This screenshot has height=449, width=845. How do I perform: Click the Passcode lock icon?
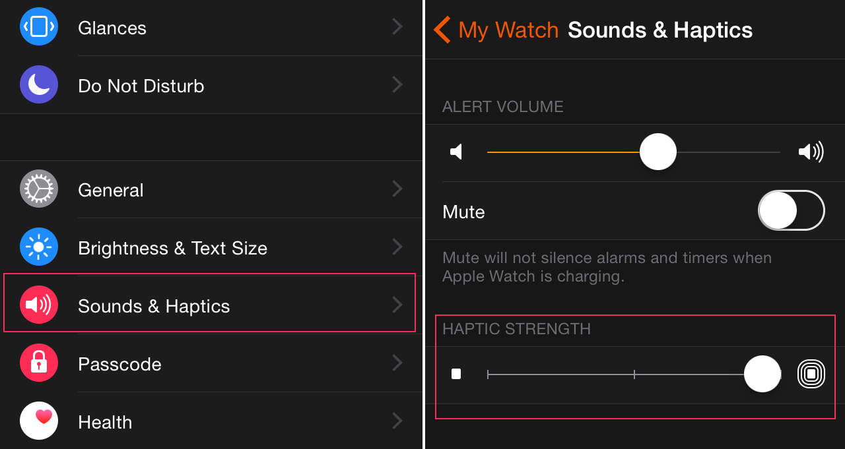tap(39, 363)
